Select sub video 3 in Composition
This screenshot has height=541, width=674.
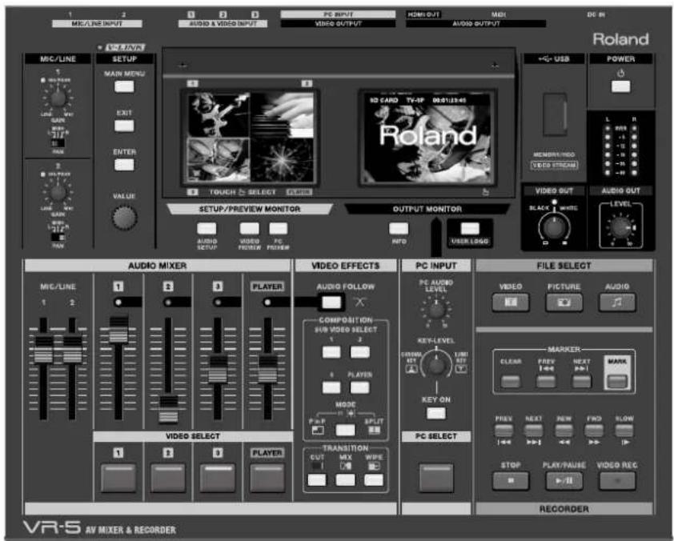(x=331, y=387)
